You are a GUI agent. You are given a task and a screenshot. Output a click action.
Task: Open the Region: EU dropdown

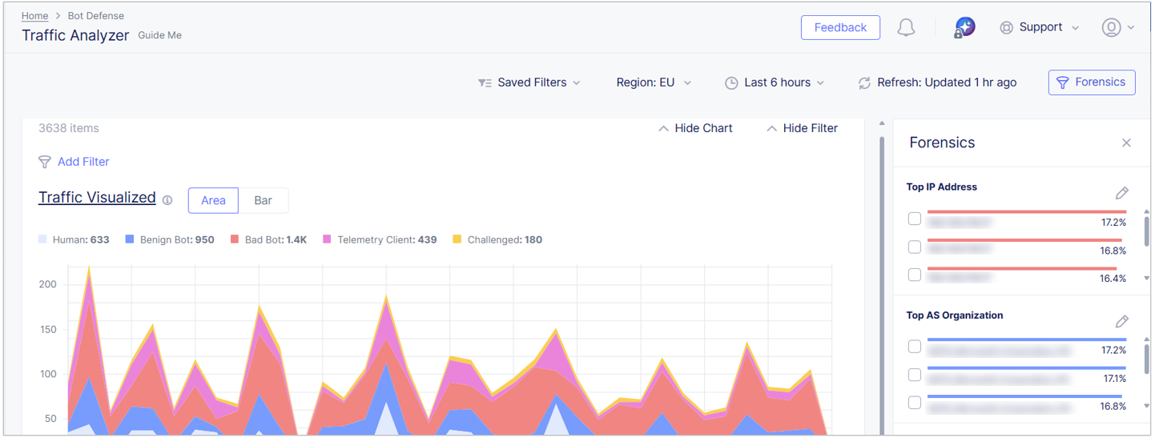tap(653, 82)
